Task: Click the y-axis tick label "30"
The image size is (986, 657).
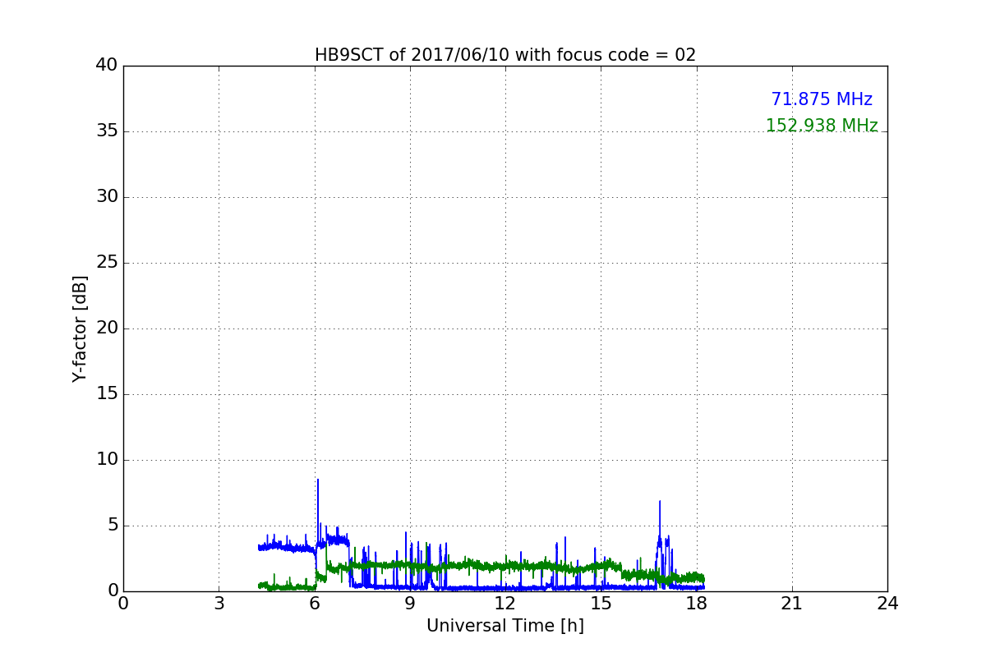Action: [x=107, y=197]
